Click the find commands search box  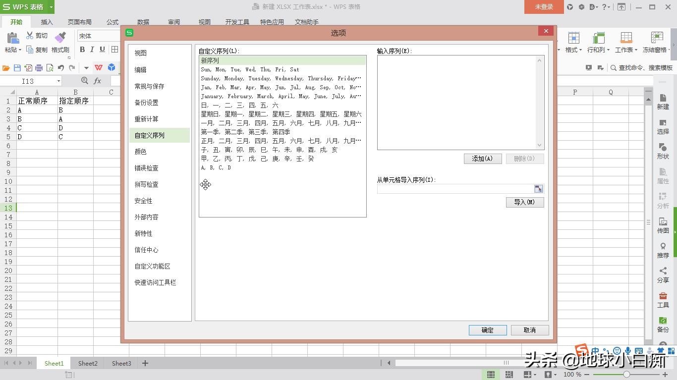[641, 68]
